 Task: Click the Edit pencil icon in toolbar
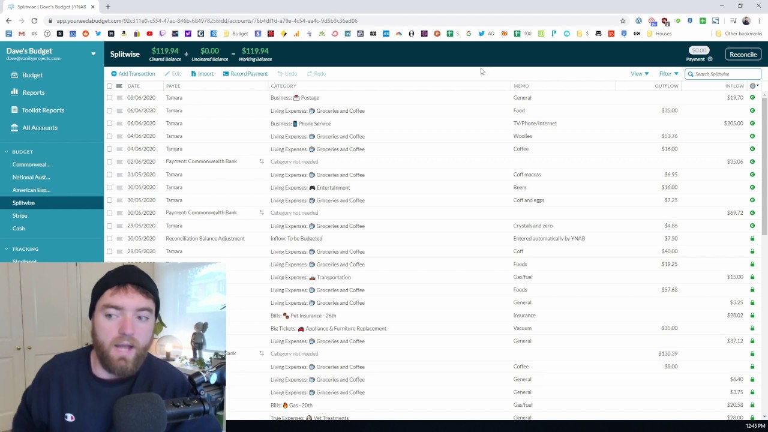(x=167, y=74)
